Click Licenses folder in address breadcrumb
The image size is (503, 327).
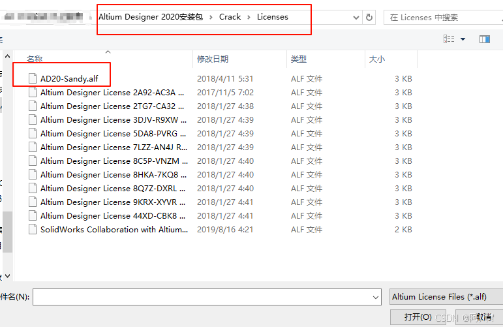tap(272, 17)
